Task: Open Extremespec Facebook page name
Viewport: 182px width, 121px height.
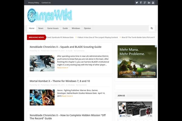Action: tap(134, 104)
